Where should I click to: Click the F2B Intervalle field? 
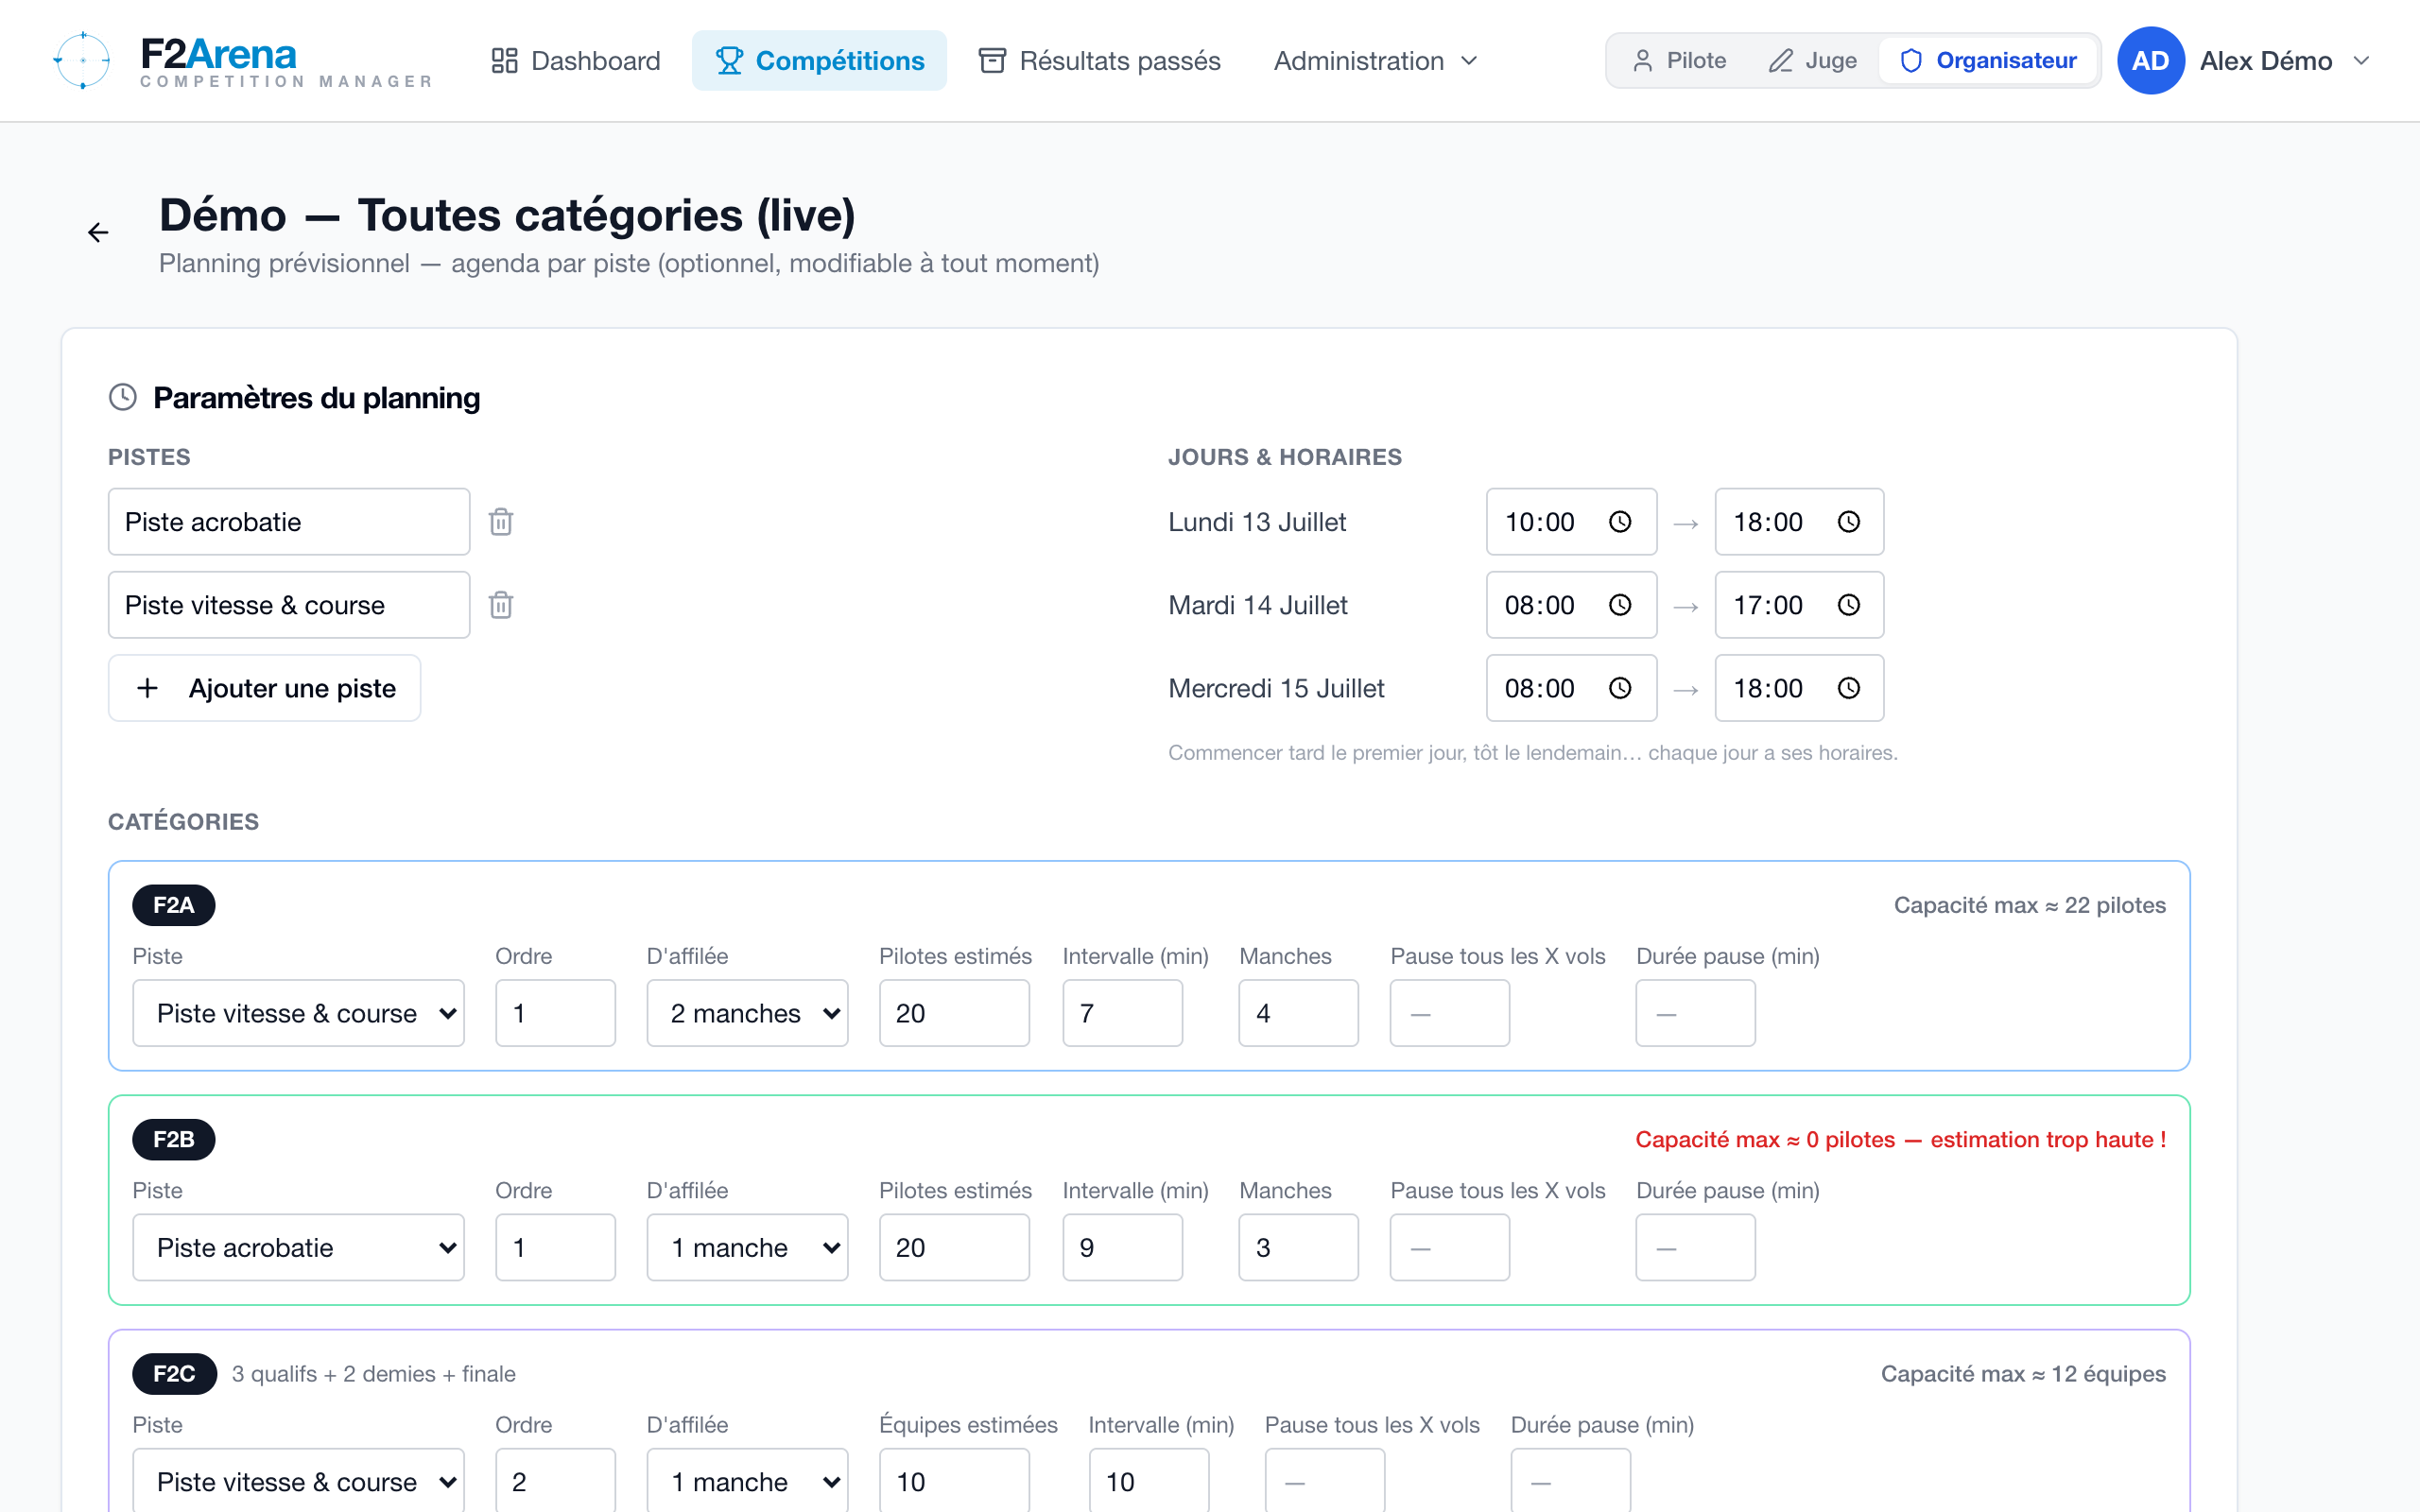pyautogui.click(x=1122, y=1247)
